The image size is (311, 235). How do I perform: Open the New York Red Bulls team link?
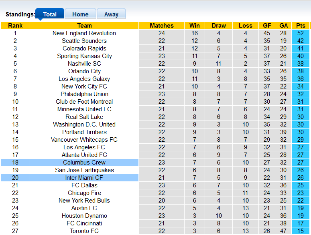coord(84,201)
